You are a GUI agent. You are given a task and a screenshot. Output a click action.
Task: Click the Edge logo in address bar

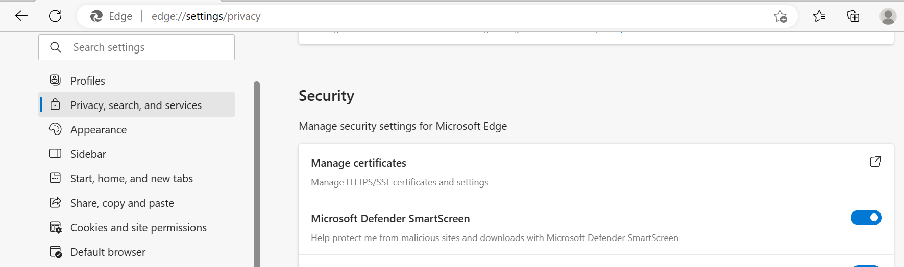point(96,16)
